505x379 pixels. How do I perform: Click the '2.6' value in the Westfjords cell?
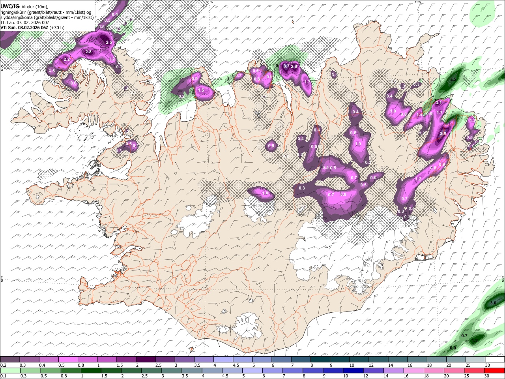109,42
